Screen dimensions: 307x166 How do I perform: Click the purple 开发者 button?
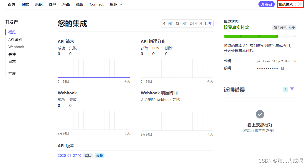[x=266, y=4]
